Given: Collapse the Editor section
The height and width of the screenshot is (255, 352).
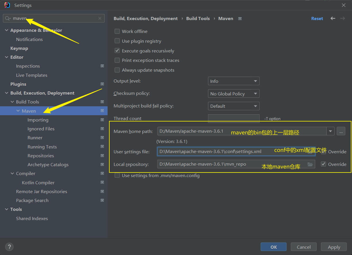Looking at the screenshot, I should click(x=7, y=57).
